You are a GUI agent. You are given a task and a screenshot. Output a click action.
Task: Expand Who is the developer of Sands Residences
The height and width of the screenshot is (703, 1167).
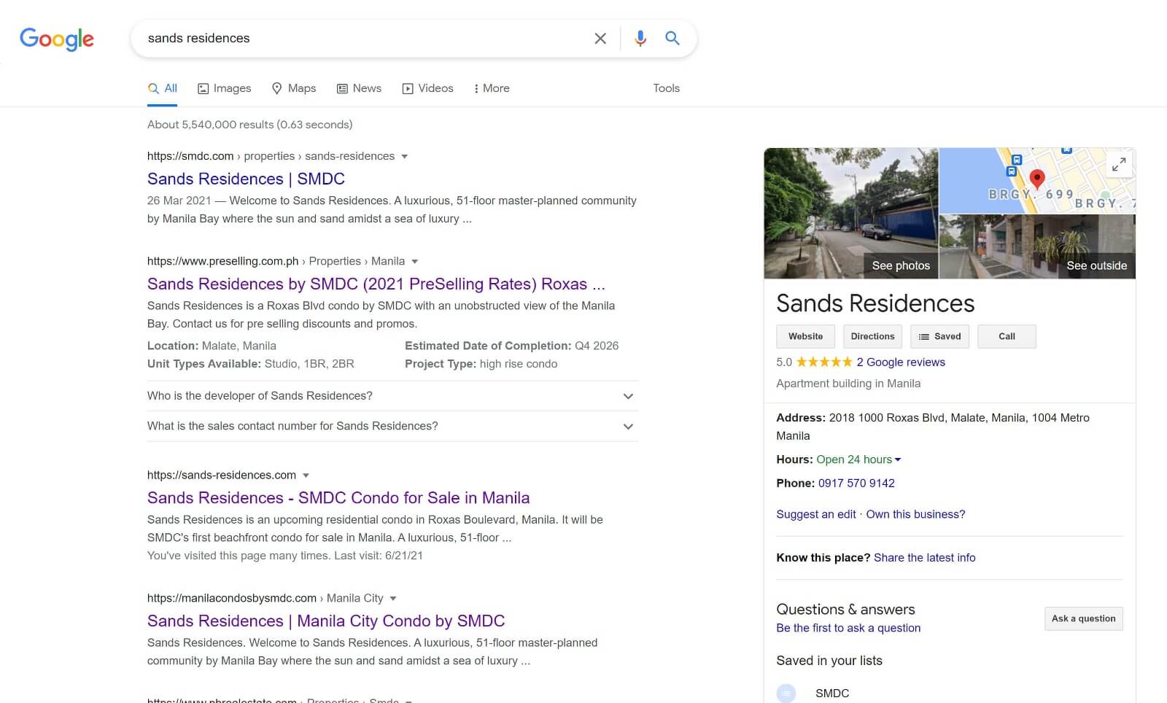(x=392, y=396)
